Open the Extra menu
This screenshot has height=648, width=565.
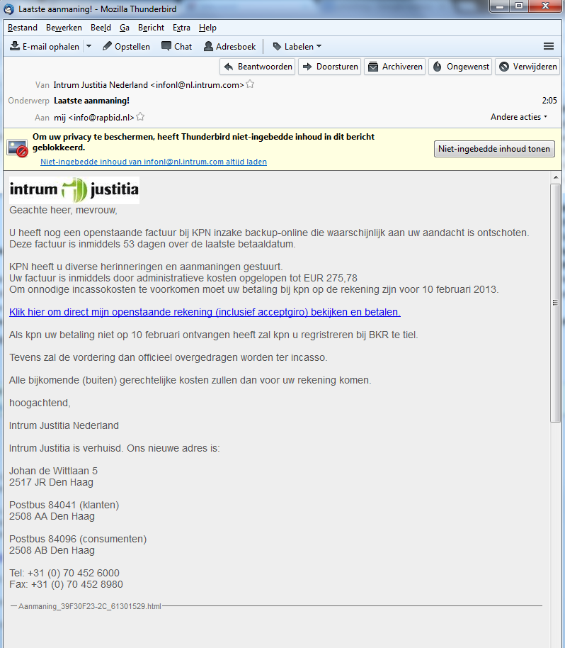(x=181, y=28)
